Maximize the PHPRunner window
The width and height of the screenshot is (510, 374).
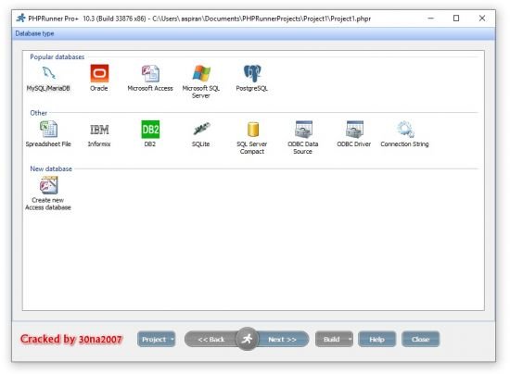point(456,19)
